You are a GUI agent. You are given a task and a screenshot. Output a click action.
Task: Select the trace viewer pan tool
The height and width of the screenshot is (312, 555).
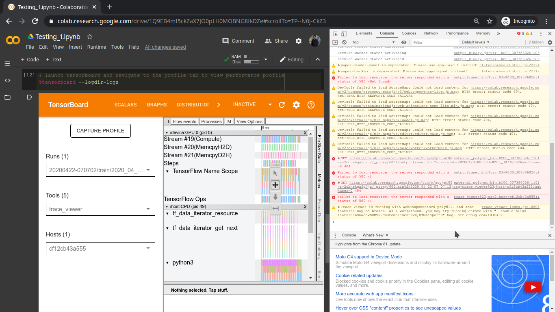(x=275, y=185)
